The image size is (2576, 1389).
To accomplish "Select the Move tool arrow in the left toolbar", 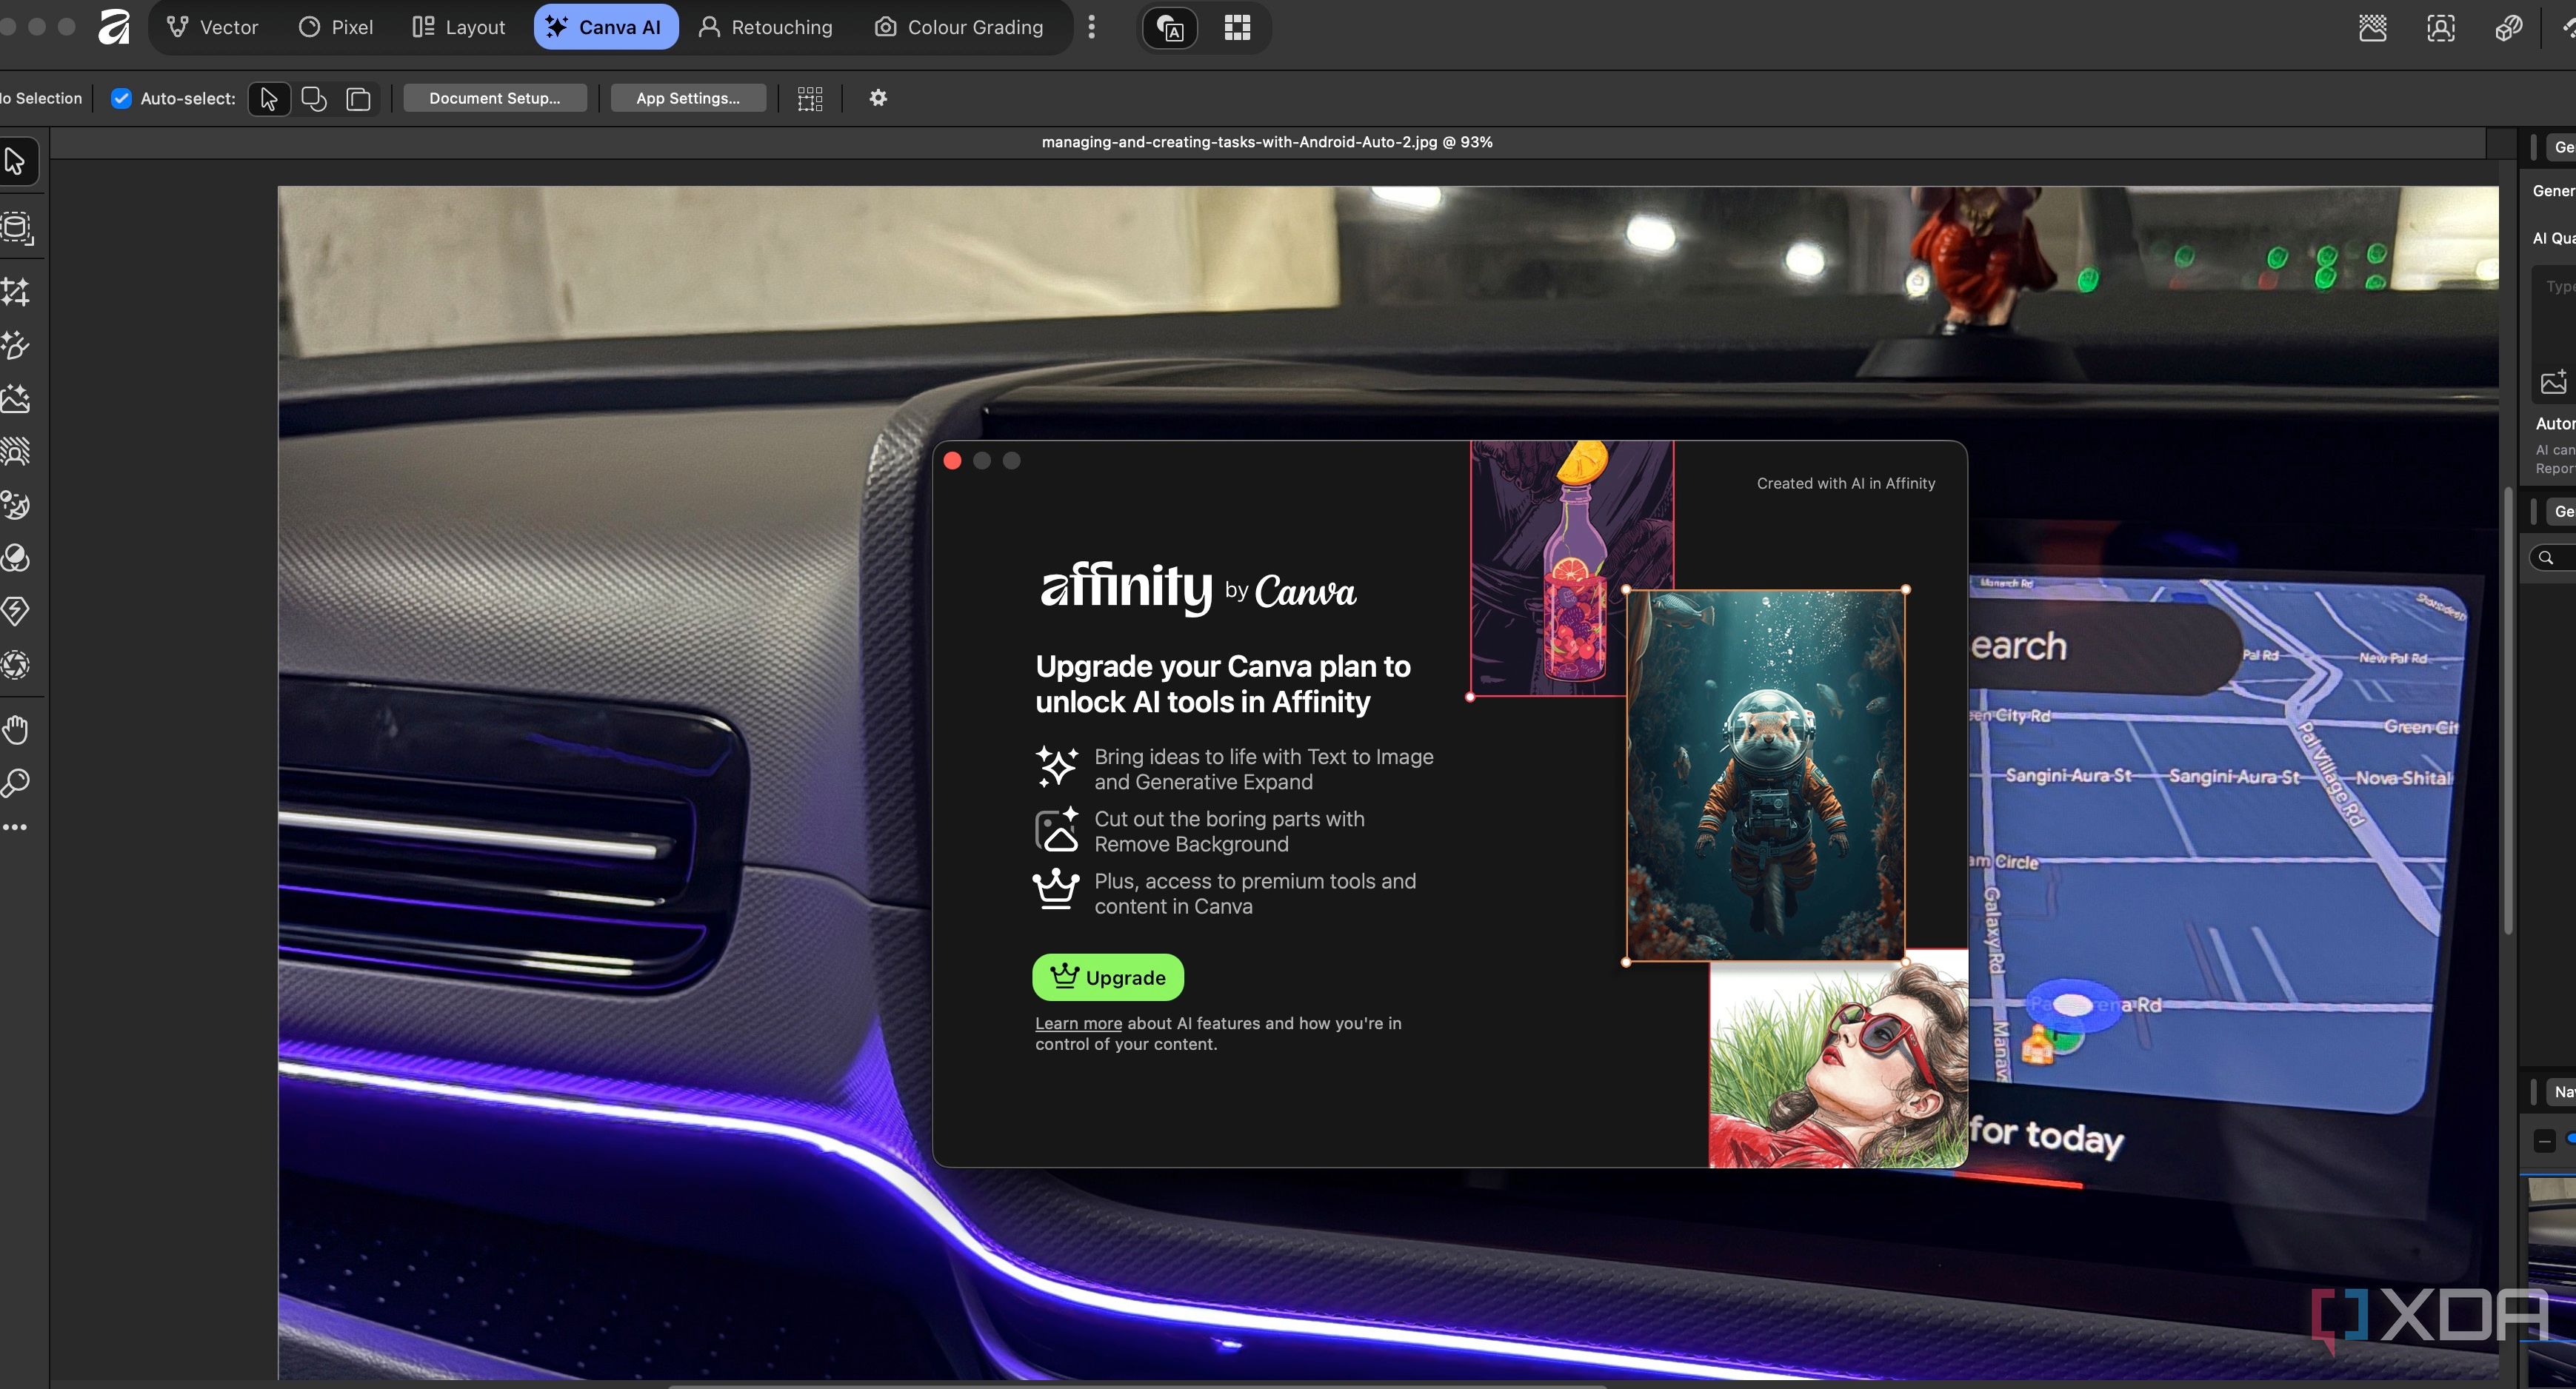I will [x=15, y=161].
